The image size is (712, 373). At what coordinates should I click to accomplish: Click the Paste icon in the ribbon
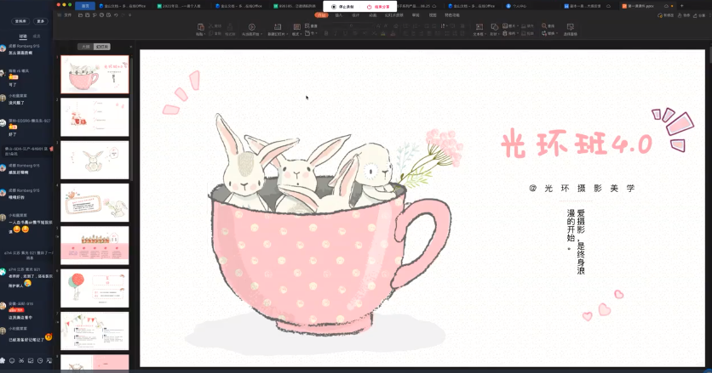pos(201,26)
